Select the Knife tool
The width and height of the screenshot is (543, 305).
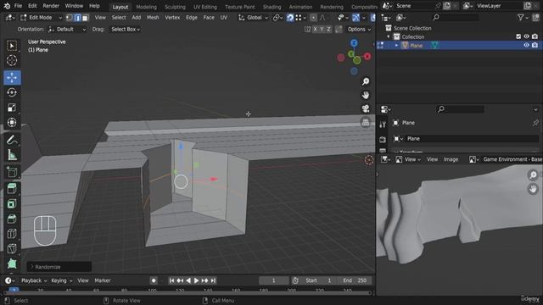pos(12,248)
